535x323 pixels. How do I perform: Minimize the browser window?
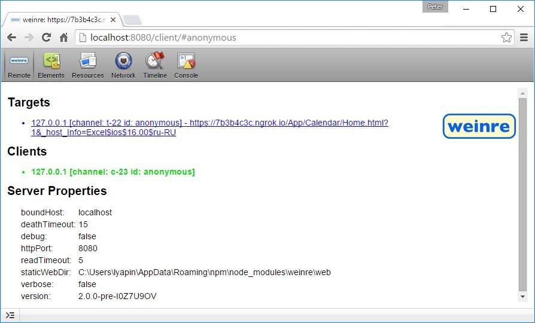point(466,9)
